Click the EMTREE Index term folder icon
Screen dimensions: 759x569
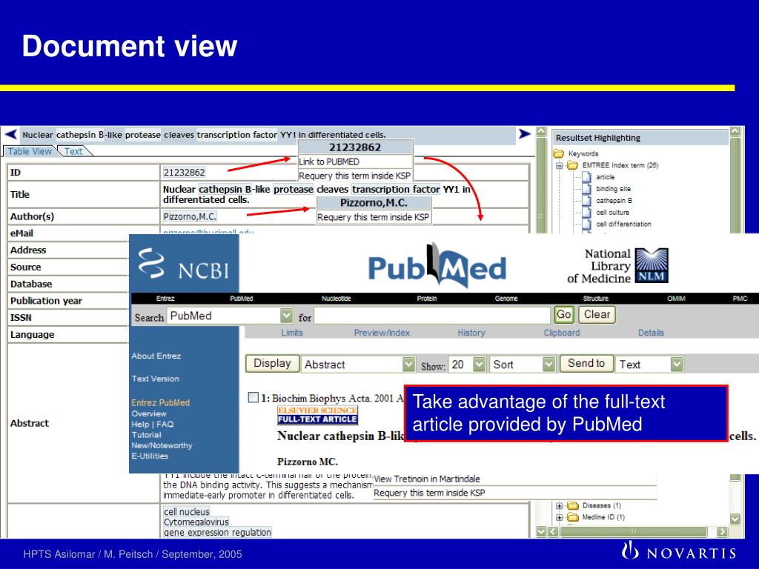point(573,165)
